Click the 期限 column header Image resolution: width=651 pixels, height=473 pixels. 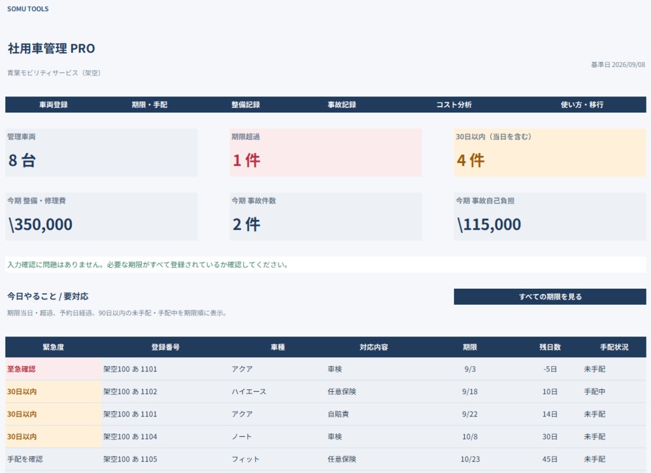coord(470,347)
